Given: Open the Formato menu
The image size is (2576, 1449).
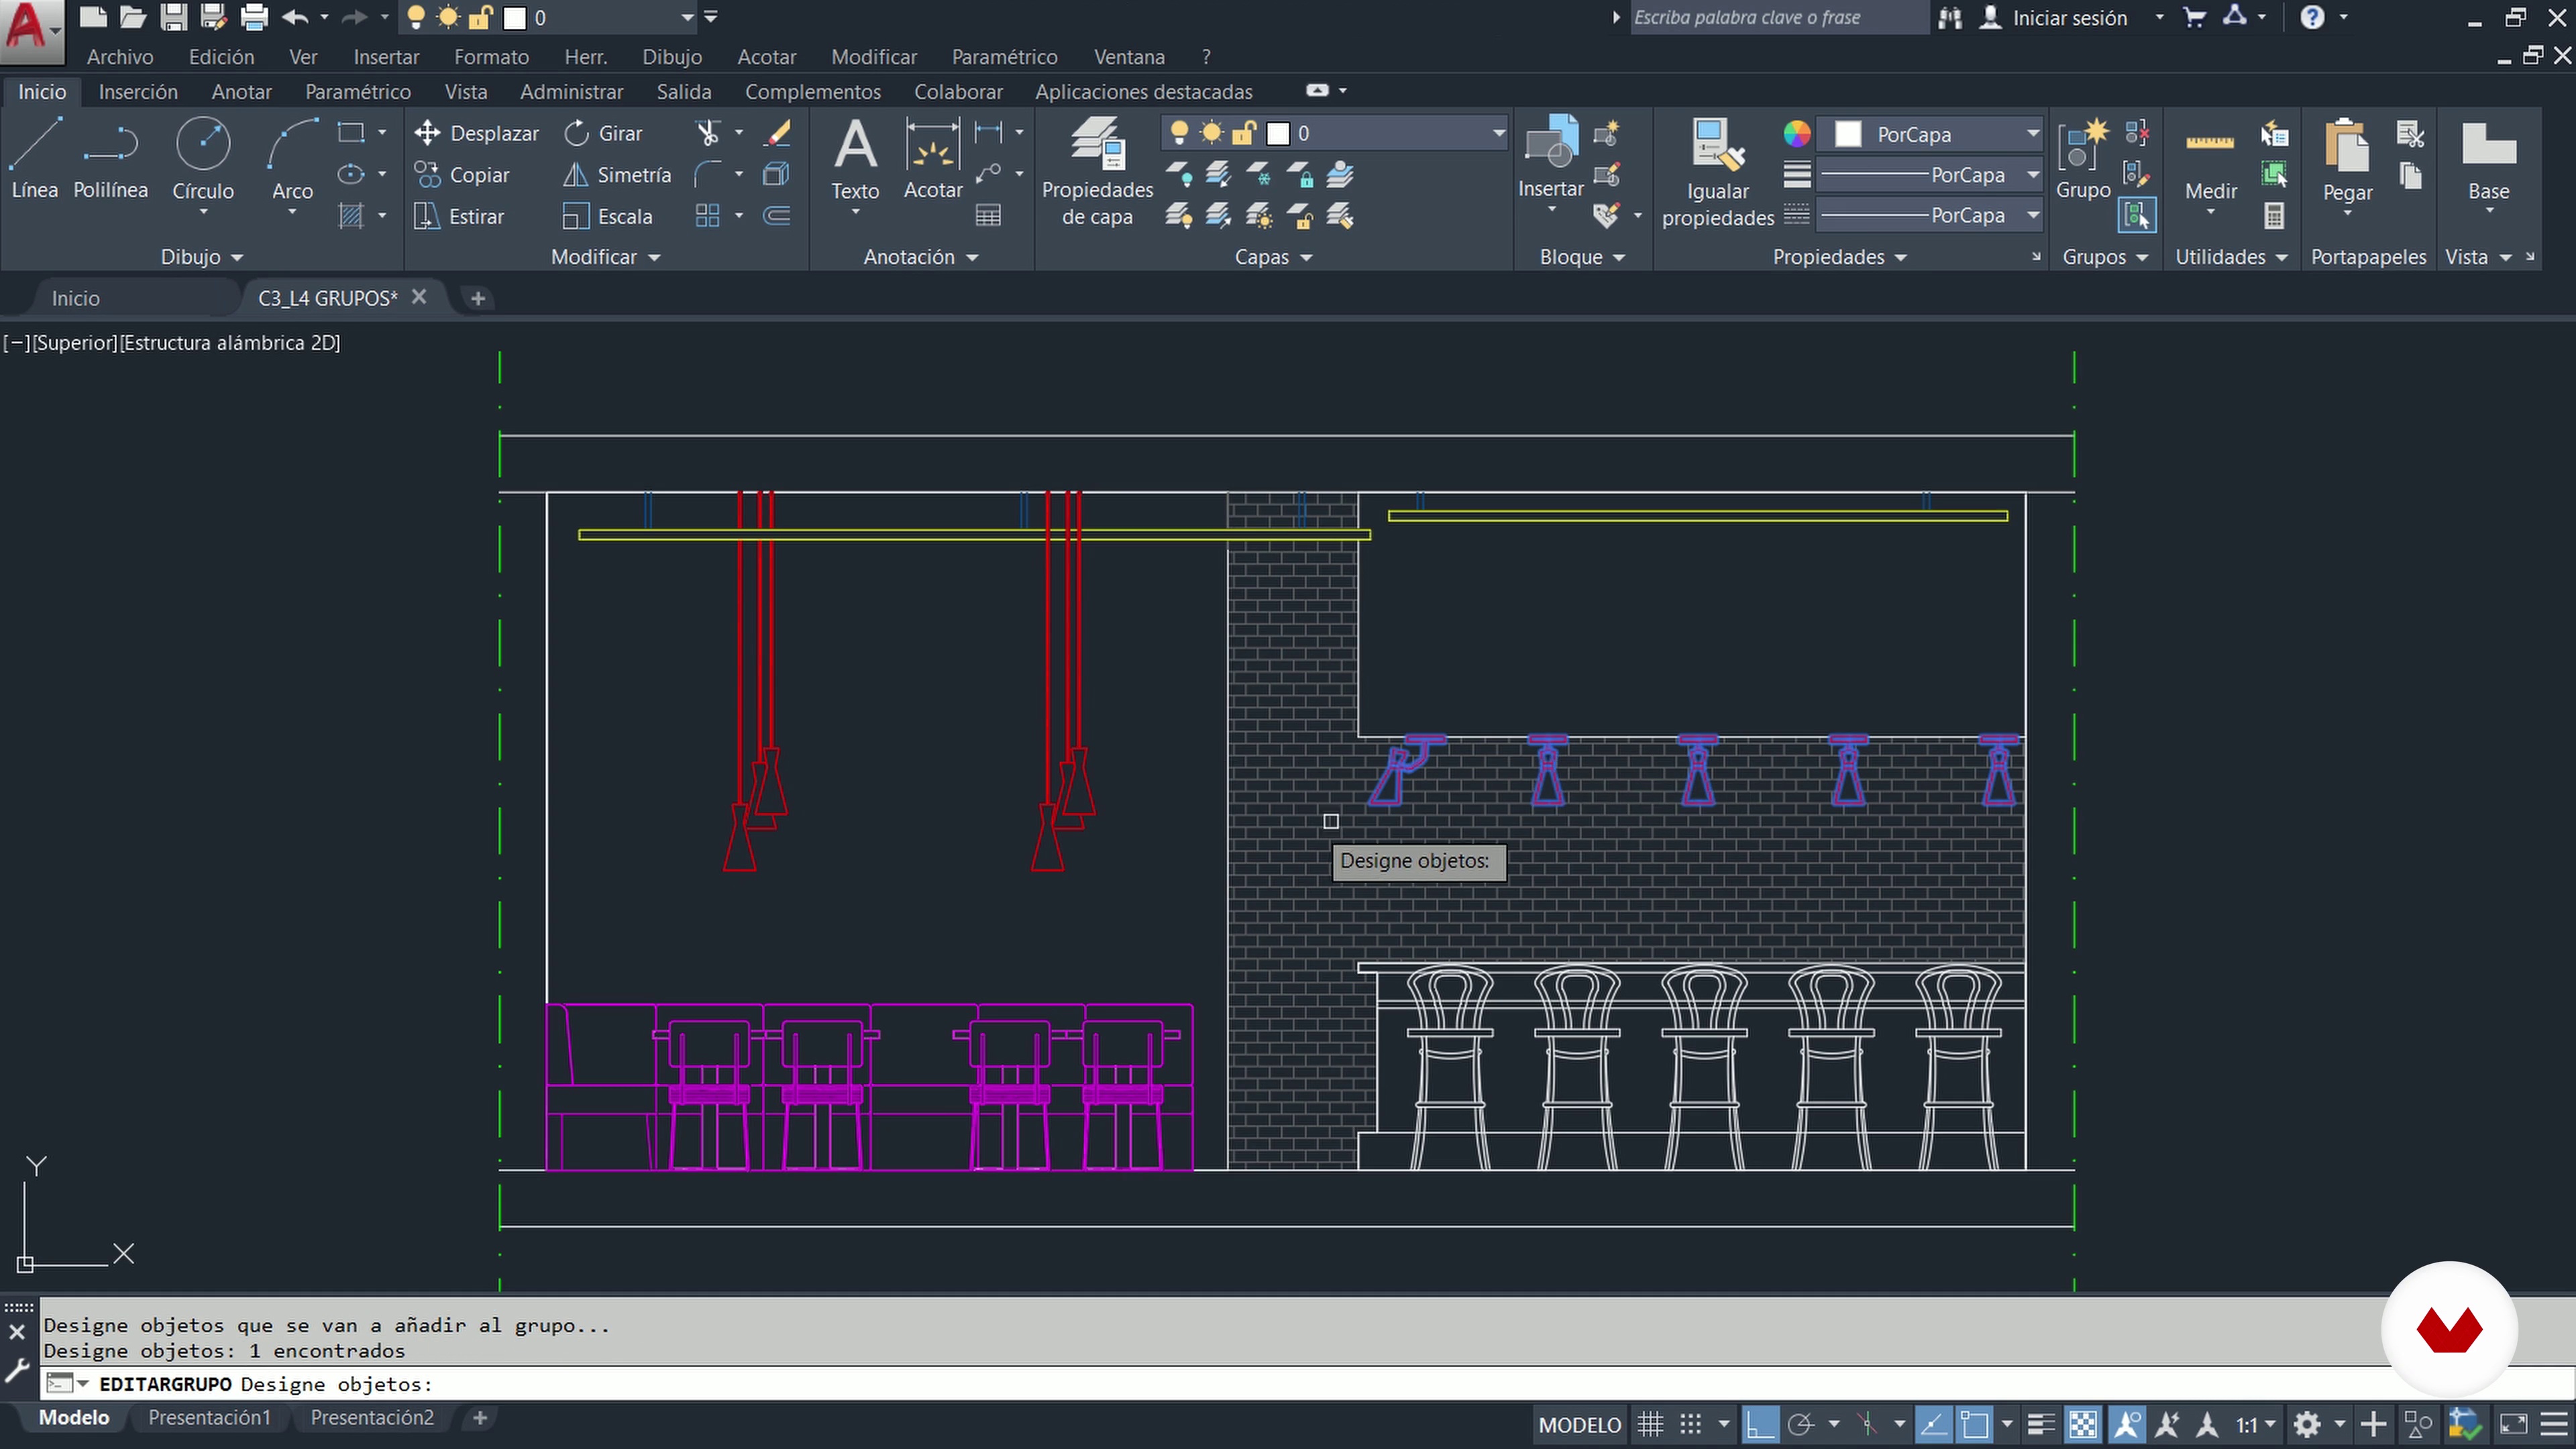Looking at the screenshot, I should pyautogui.click(x=491, y=57).
